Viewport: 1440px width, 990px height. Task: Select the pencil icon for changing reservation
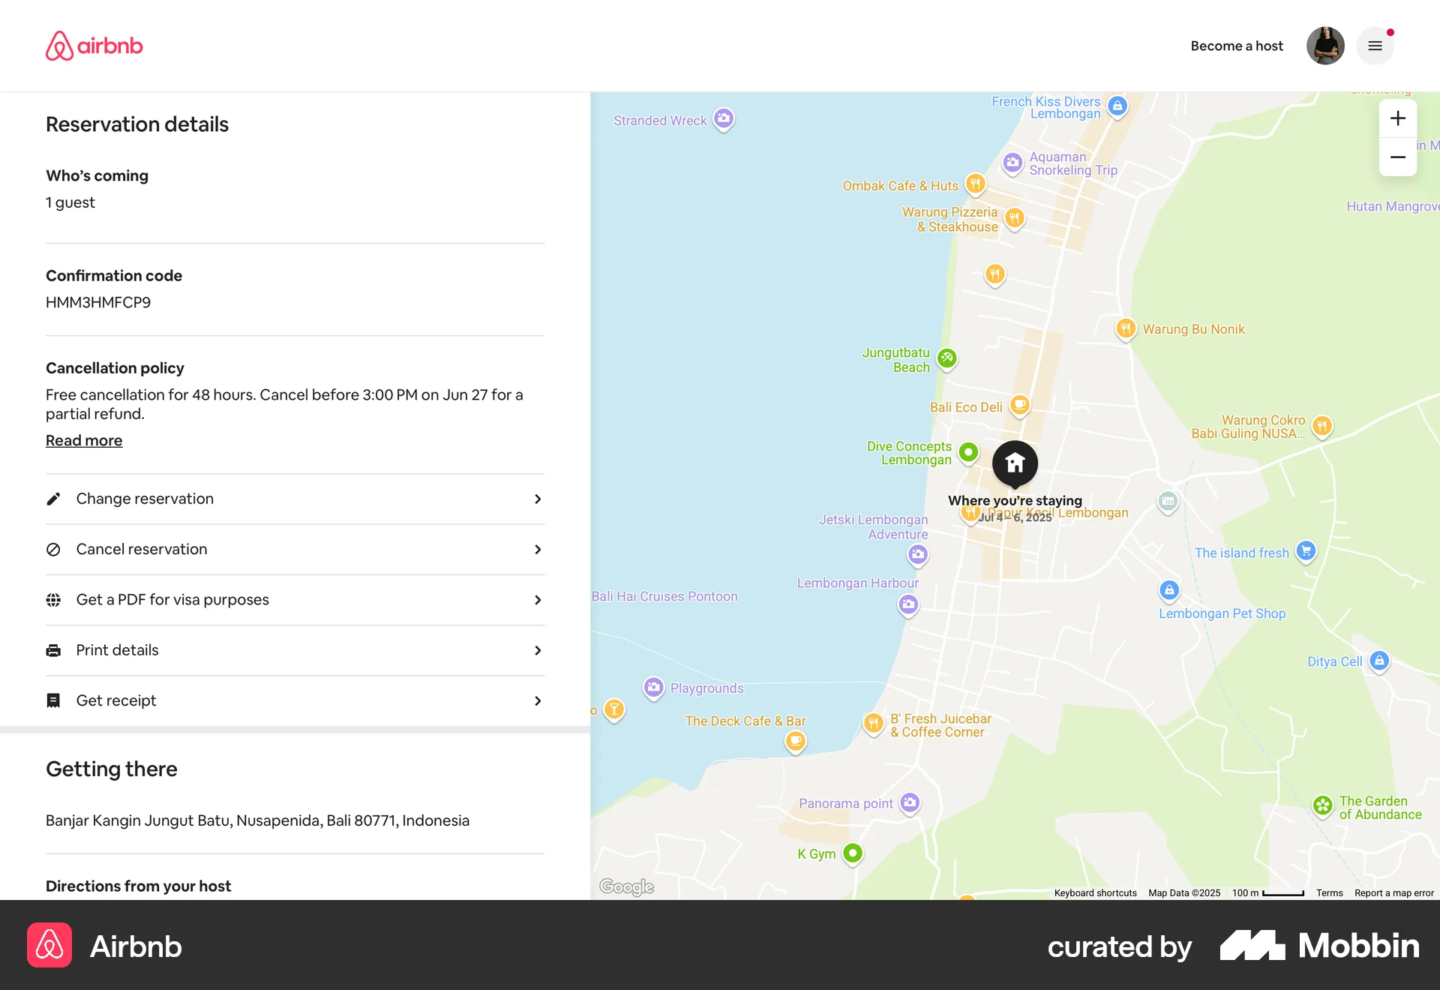53,499
